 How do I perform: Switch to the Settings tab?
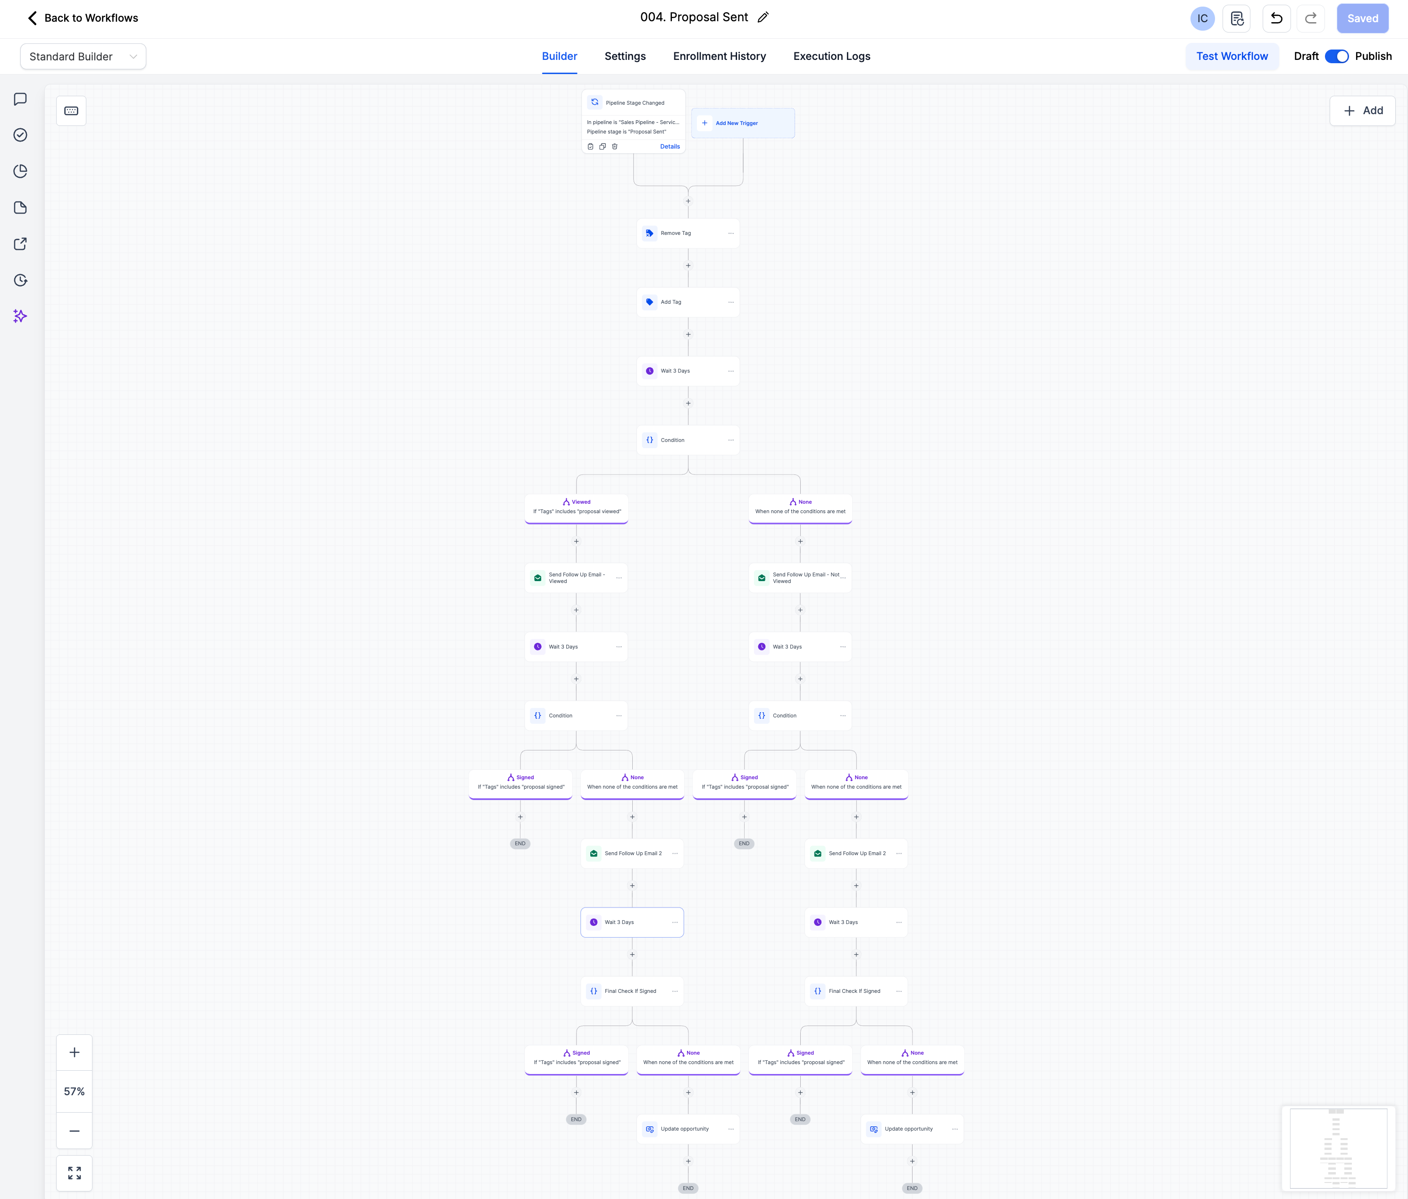pyautogui.click(x=625, y=57)
